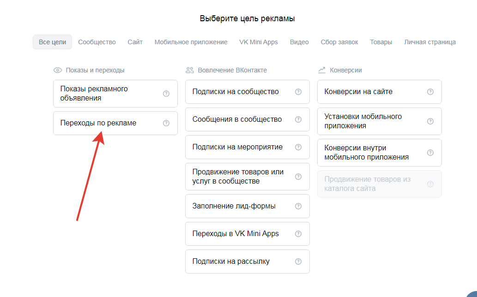Open the "Сбор заявок" tab
Viewport: 477px width, 297px height.
pyautogui.click(x=339, y=42)
